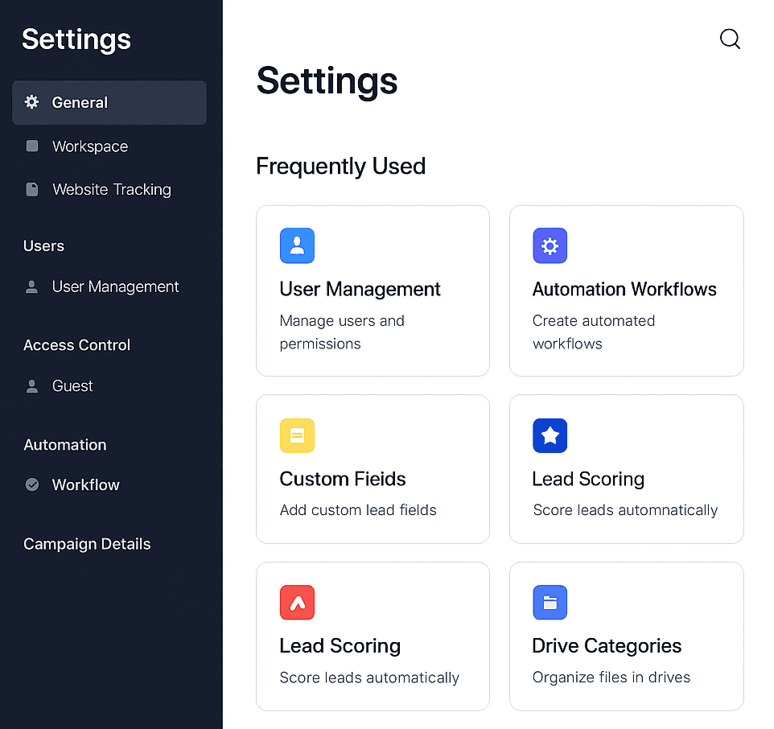Click the Drive Categories folder icon
This screenshot has width=774, height=729.
(550, 602)
